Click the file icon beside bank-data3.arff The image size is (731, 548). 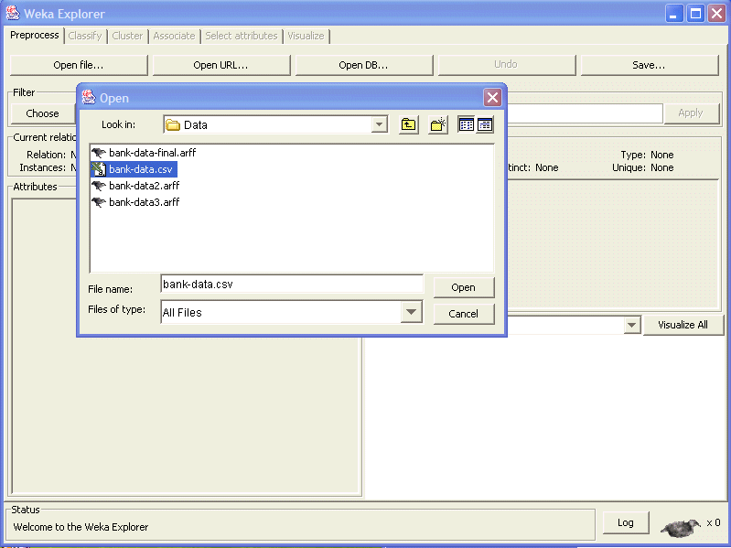99,202
